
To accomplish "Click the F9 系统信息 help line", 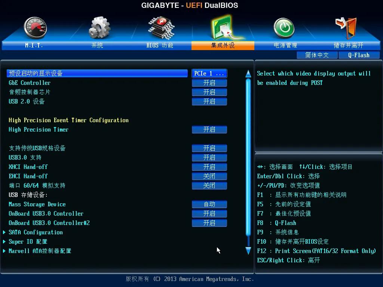I will pyautogui.click(x=278, y=232).
